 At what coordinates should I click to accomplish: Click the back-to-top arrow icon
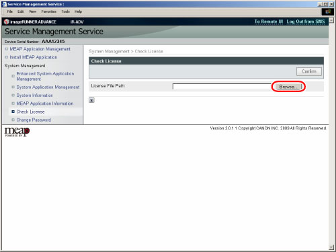[x=91, y=100]
